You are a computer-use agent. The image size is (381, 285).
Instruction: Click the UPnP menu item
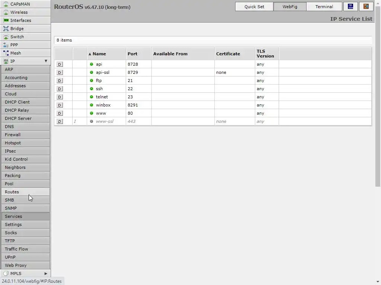(x=25, y=257)
